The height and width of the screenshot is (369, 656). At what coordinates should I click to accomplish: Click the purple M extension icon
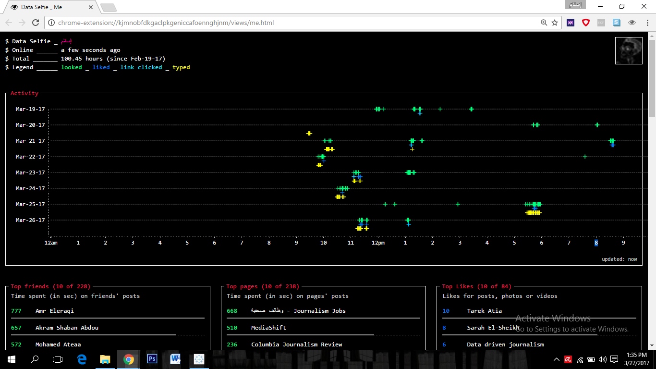click(x=571, y=23)
